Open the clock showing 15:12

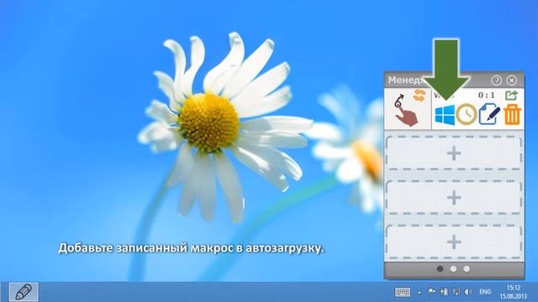click(514, 292)
